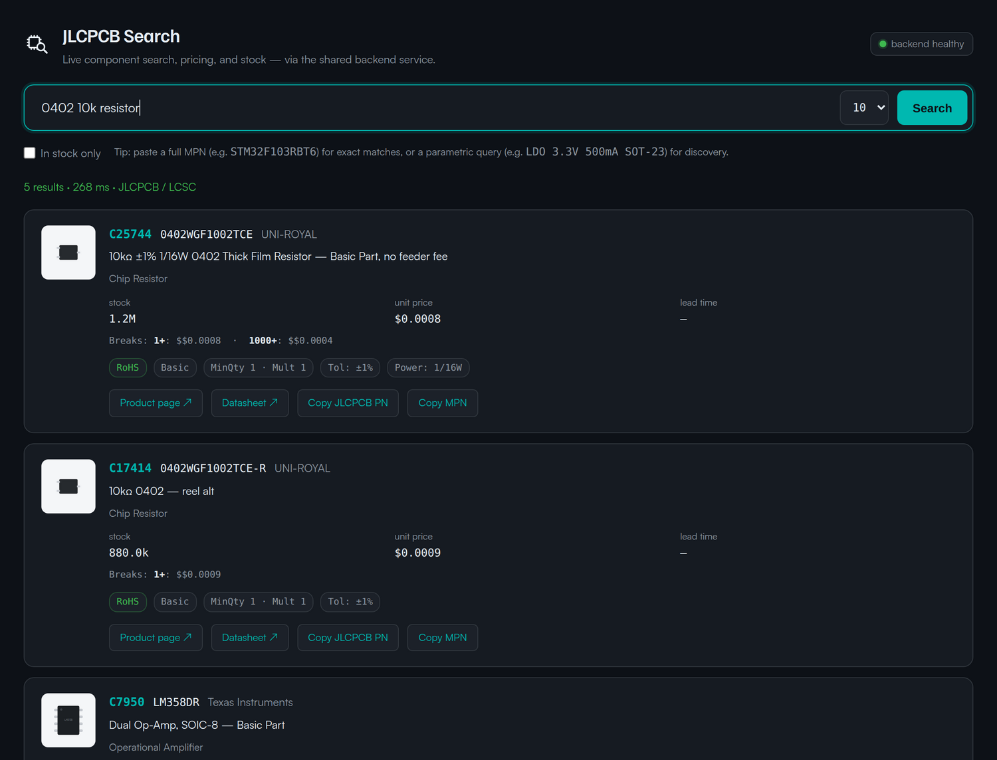Click part number C7950
Screen dimensions: 997x760
(126, 702)
